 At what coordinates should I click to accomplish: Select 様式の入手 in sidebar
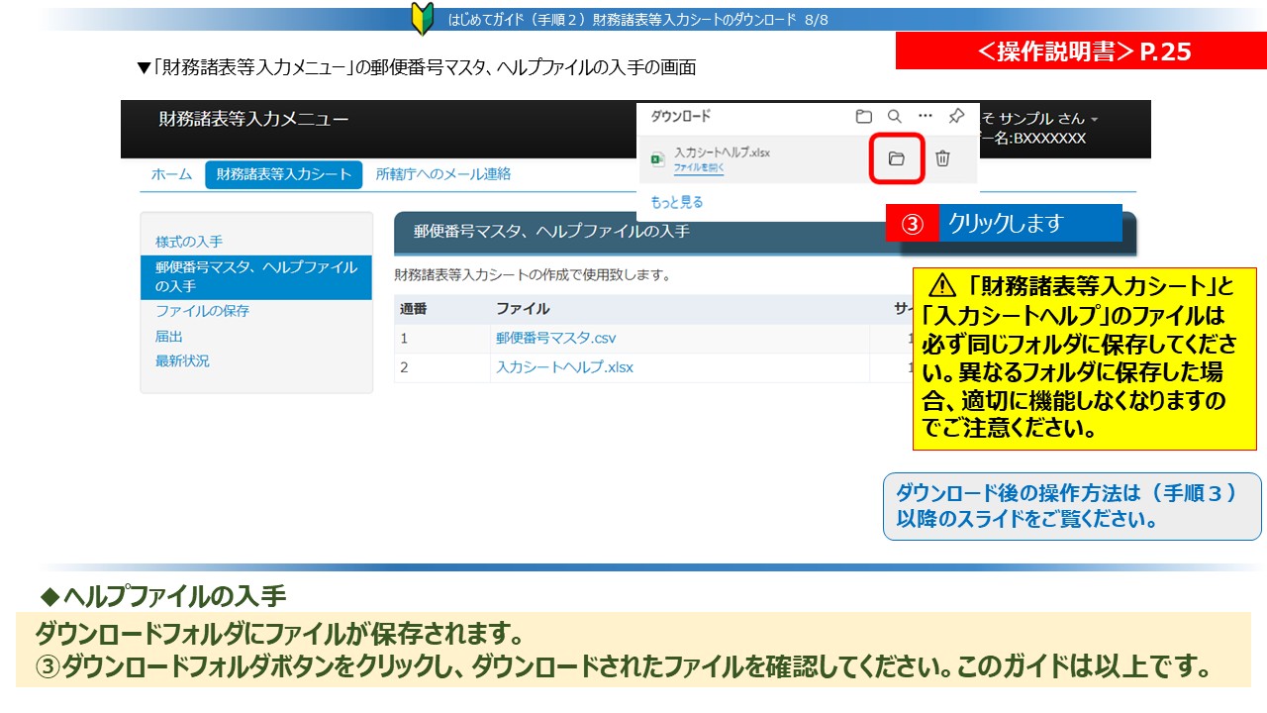tap(189, 242)
